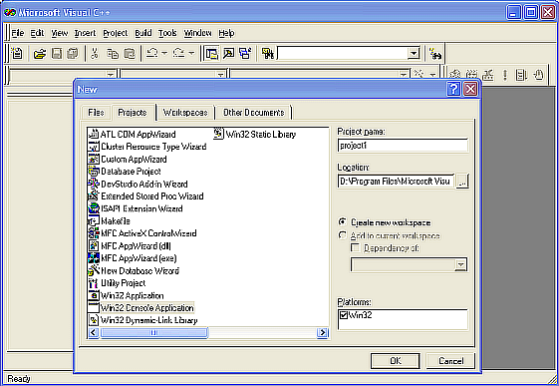Click the Stop Build toolbar icon

click(x=488, y=75)
